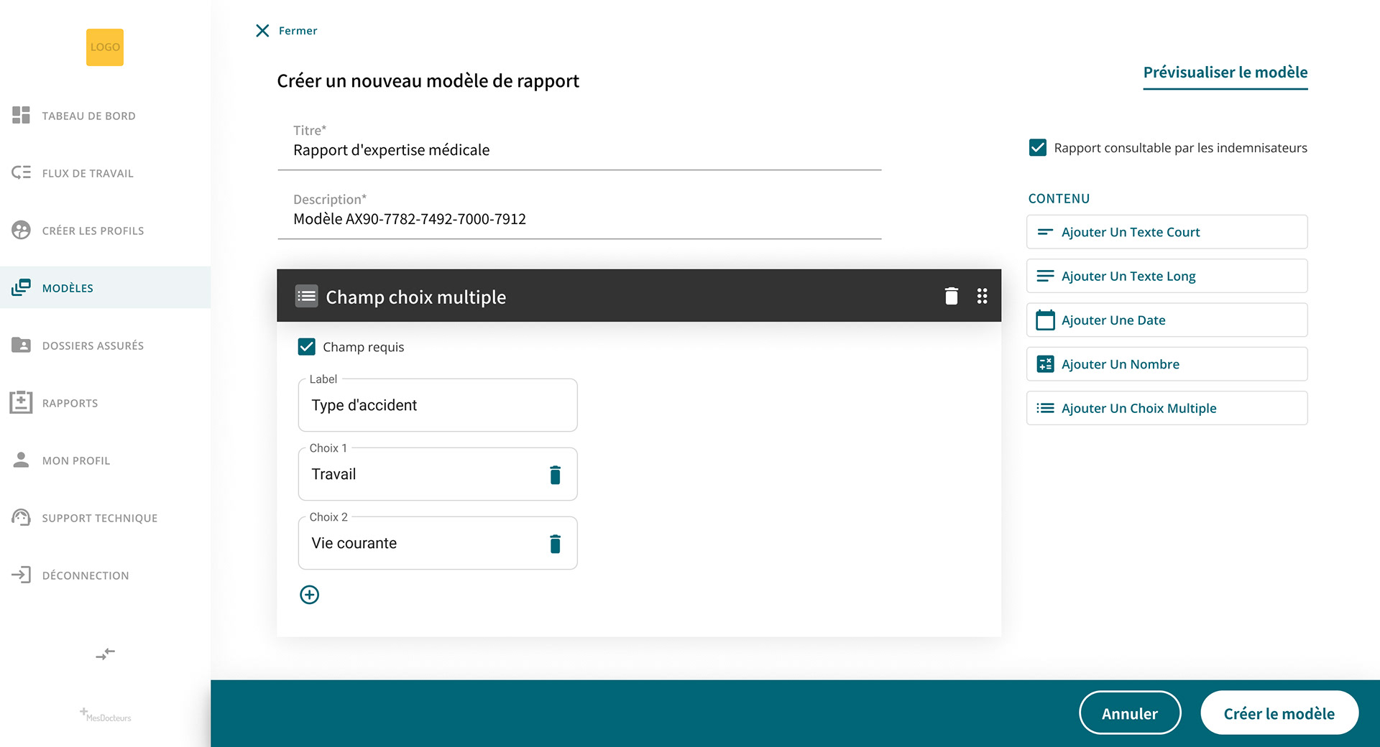This screenshot has width=1380, height=747.
Task: Click the Mon profil person icon
Action: pos(21,460)
